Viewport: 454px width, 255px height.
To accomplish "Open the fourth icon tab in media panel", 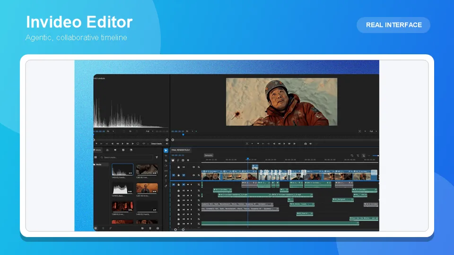I will coord(123,150).
